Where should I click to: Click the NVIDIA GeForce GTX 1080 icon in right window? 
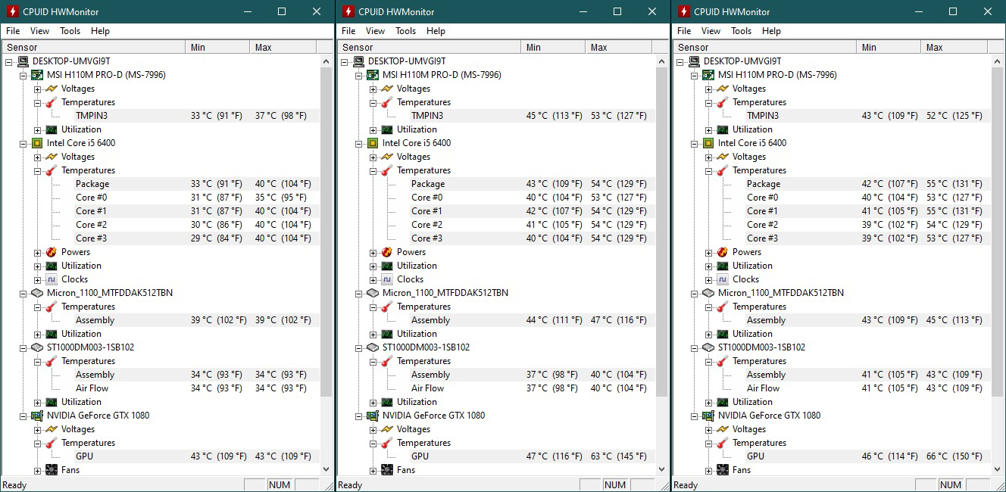(708, 416)
